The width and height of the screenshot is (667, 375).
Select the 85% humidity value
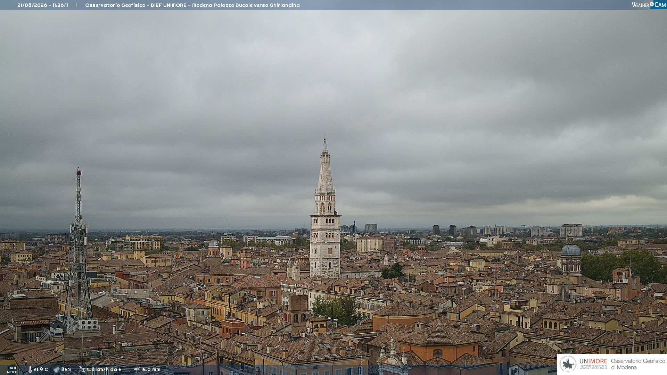point(66,369)
